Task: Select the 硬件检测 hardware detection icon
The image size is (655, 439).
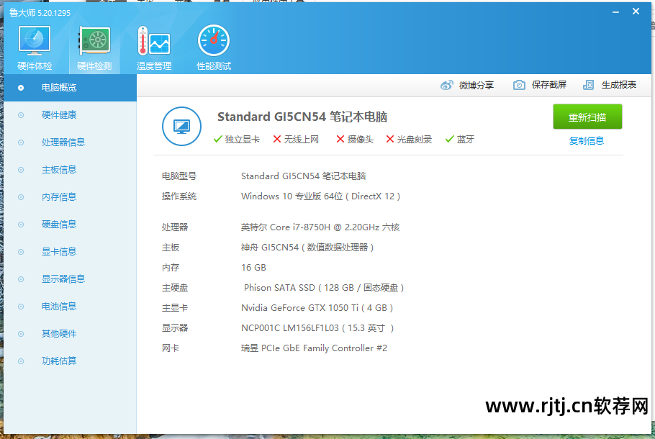Action: (94, 41)
